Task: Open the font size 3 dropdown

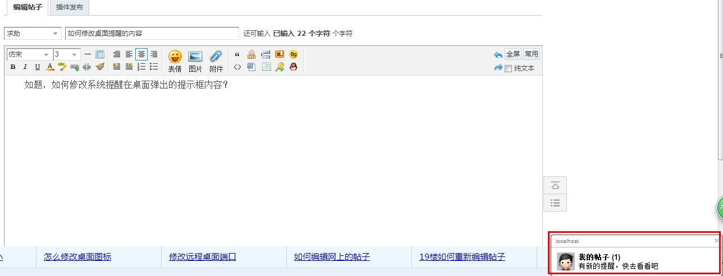Action: pyautogui.click(x=67, y=54)
